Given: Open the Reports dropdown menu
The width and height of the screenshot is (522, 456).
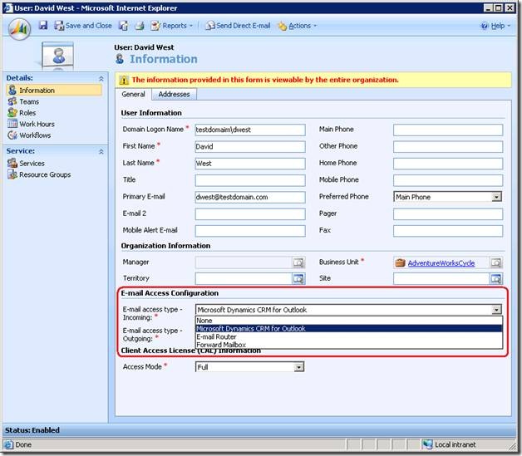Looking at the screenshot, I should click(173, 26).
